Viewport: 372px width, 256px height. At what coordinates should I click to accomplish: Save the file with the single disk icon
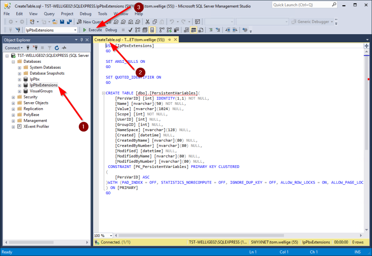(x=62, y=22)
